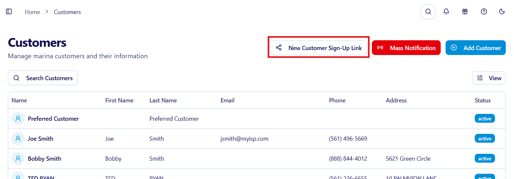
Task: Sort by the Name column header
Action: [19, 100]
